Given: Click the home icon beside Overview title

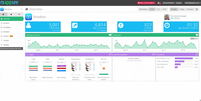Looking at the screenshot, I should coord(27,9).
